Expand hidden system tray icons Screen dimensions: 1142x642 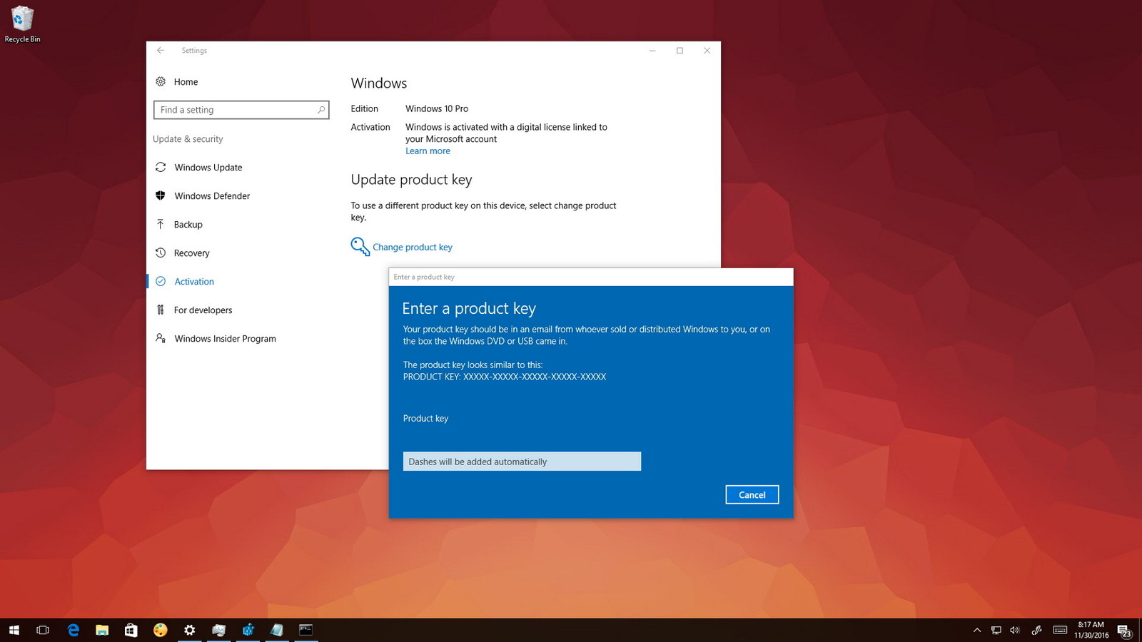coord(976,630)
